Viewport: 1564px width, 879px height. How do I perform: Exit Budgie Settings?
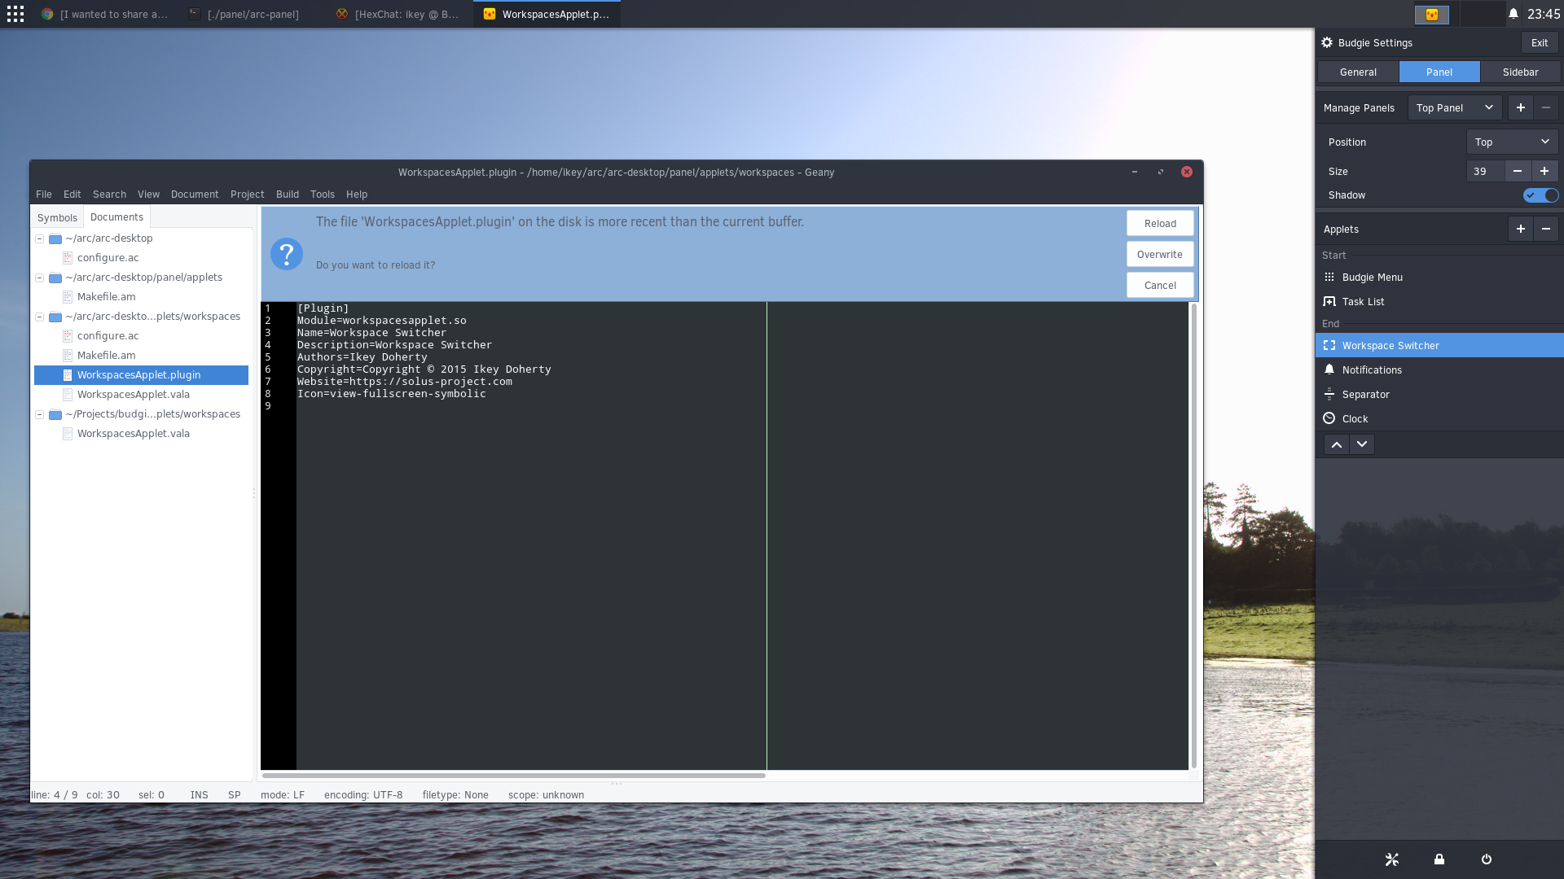click(1540, 42)
